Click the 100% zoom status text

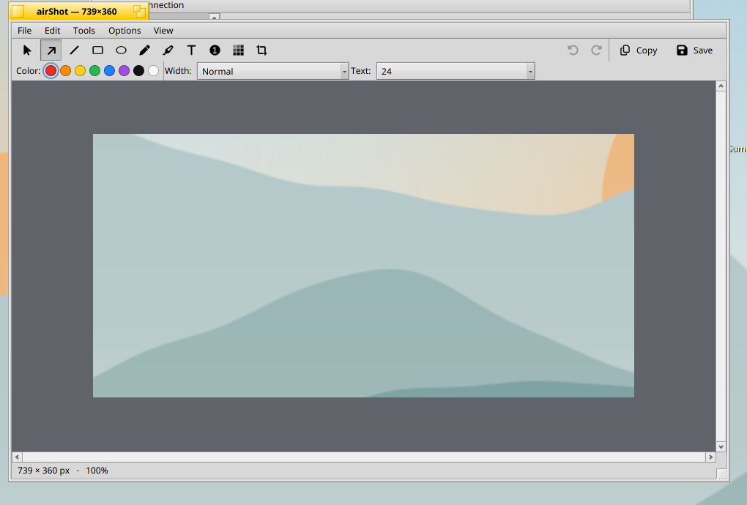click(x=97, y=471)
